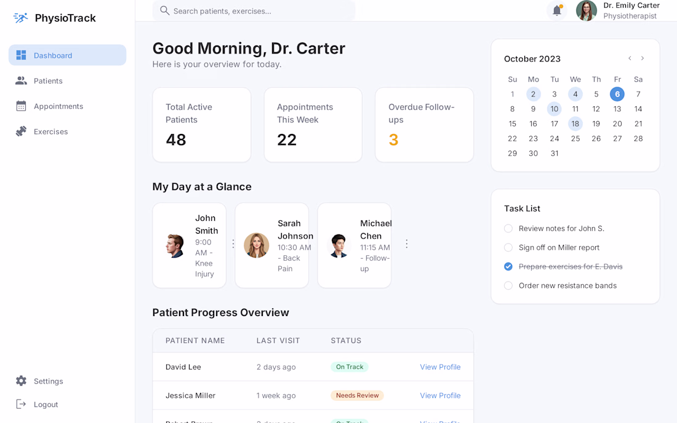Click the Dashboard grid icon

[x=21, y=55]
